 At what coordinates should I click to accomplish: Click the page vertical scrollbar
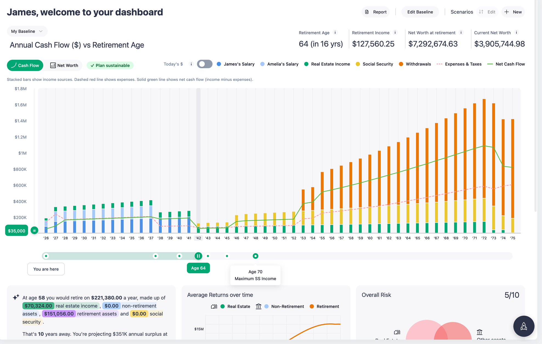pos(536,106)
